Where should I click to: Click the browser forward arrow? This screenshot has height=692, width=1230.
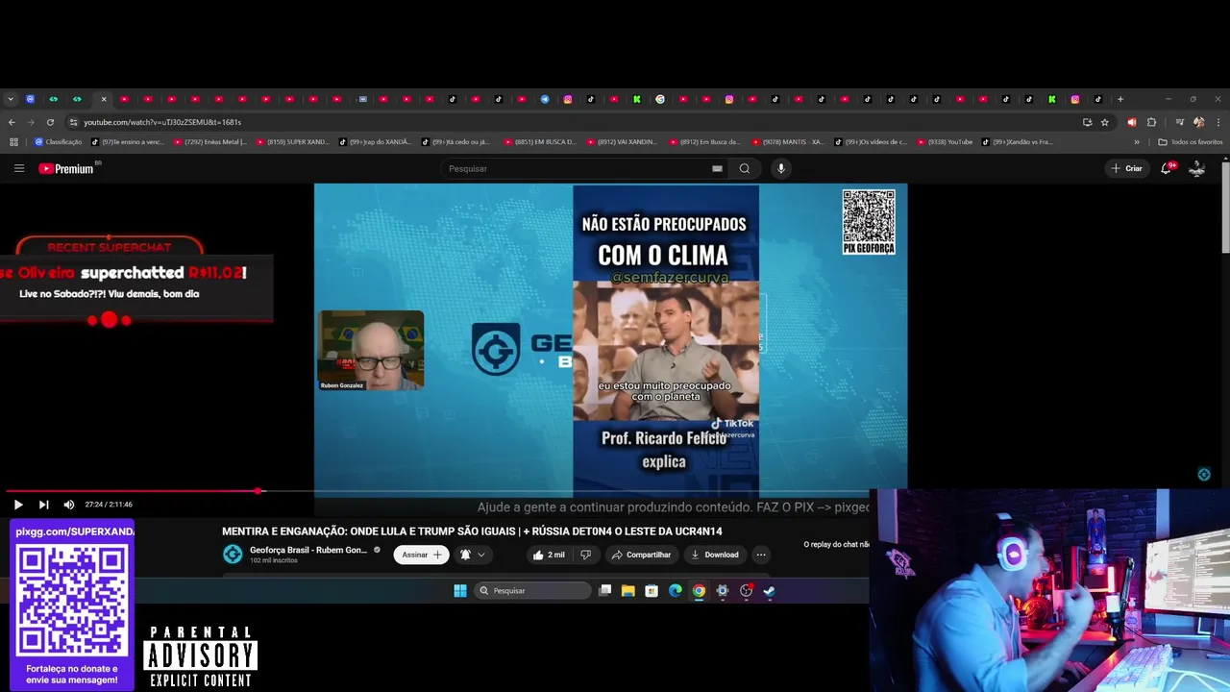[31, 122]
